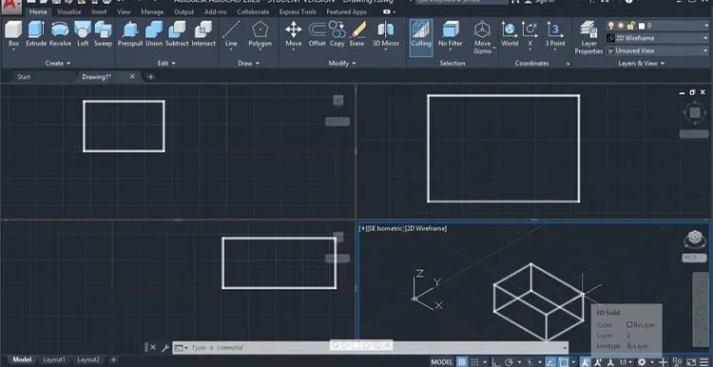Toggle grid display in status bar
The height and width of the screenshot is (367, 713).
(462, 362)
